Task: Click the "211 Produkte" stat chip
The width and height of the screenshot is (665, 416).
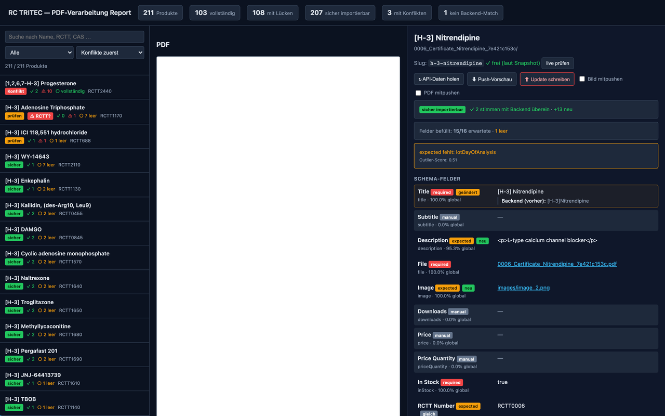Action: coord(160,13)
